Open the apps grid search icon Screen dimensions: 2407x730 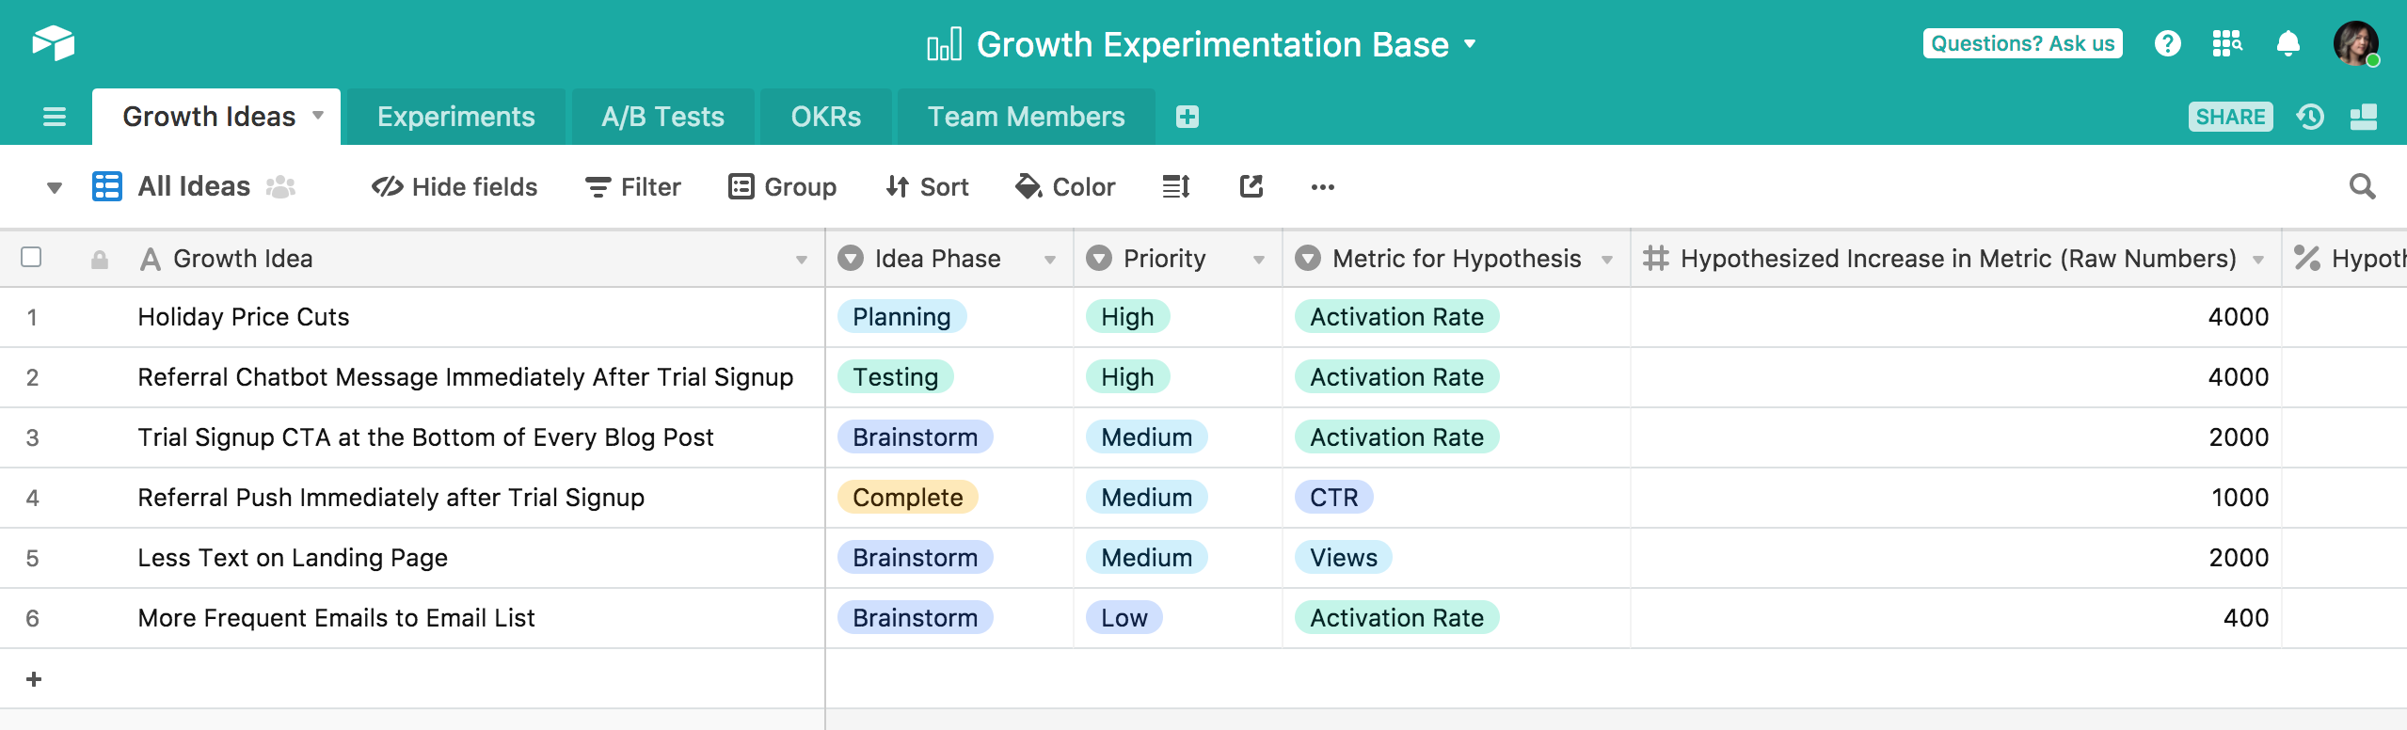point(2227,43)
